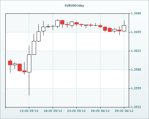
Task: Click the red candle at 23:00 05/12 gridline
Action: (77, 23)
